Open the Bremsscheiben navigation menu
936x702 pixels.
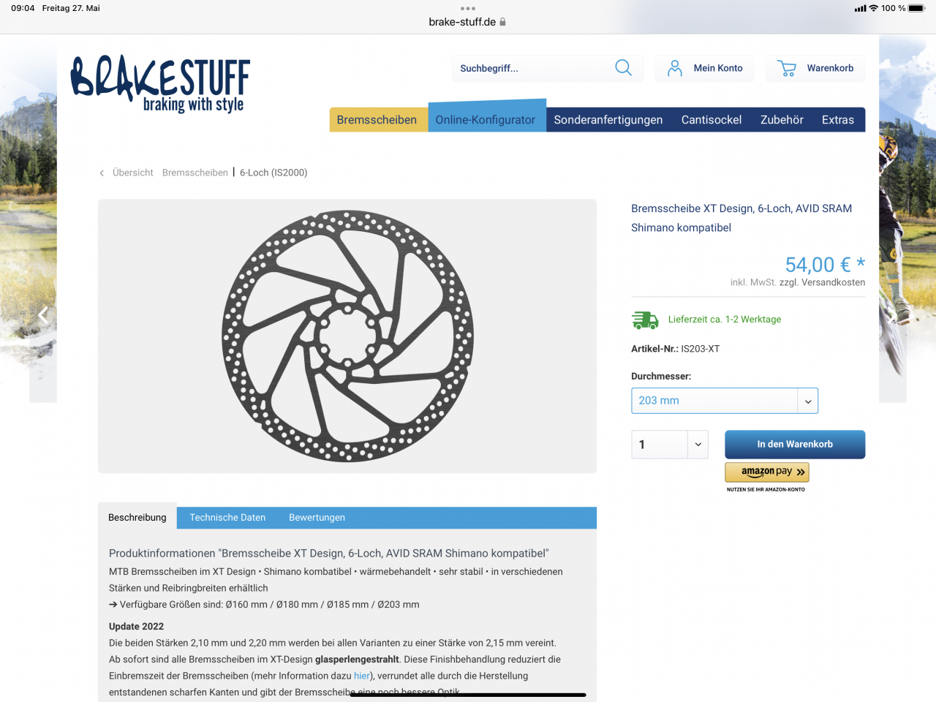[x=377, y=120]
